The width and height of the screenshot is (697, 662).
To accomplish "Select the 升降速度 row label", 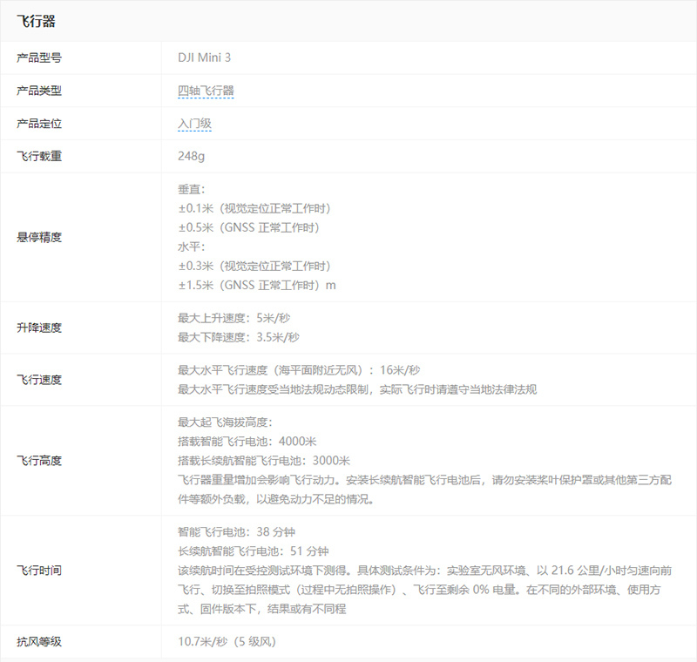I will (39, 328).
